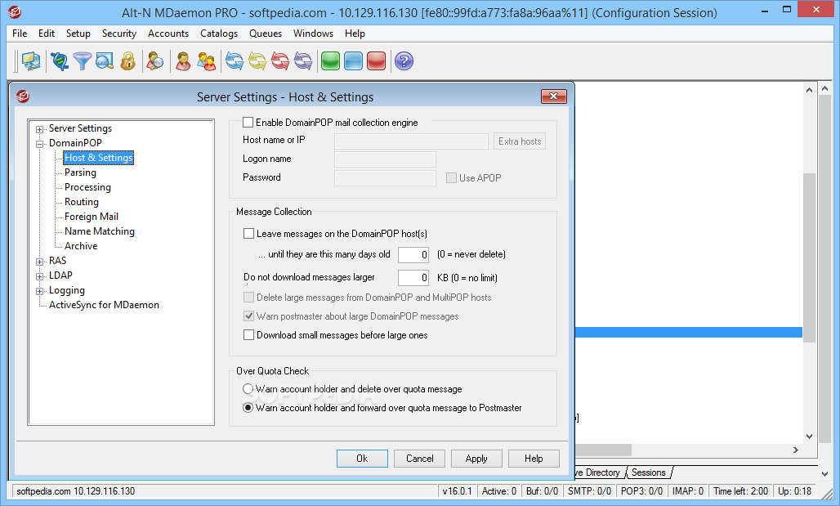Open the Catalogs menu
The width and height of the screenshot is (840, 506).
[219, 34]
